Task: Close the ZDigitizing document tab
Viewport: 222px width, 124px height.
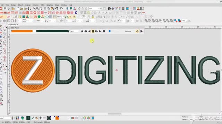Action: [18, 24]
